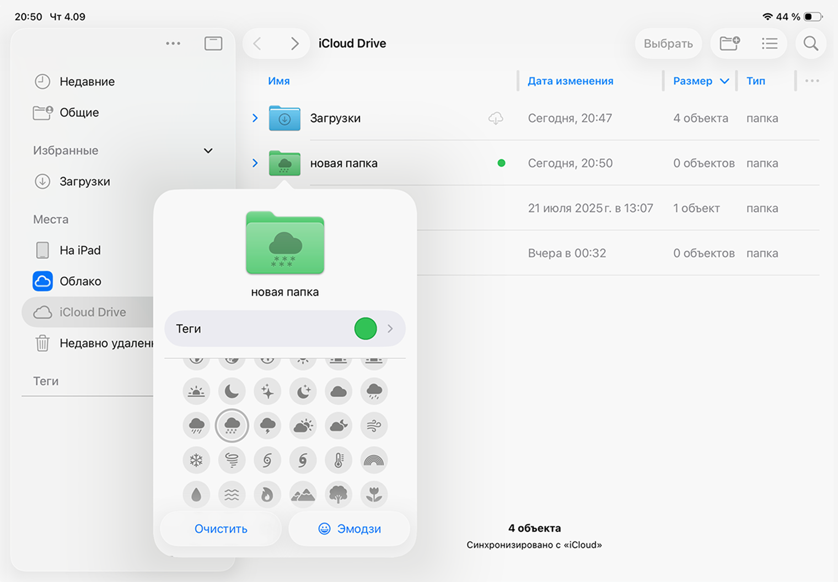Select the thermometer folder symbol
838x582 pixels.
coord(339,460)
